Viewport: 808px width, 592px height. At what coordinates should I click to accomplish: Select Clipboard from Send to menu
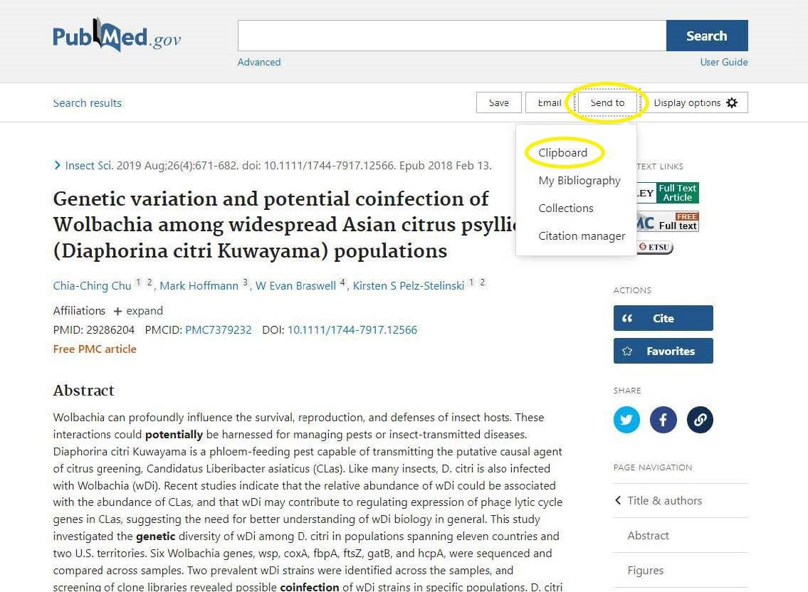(562, 153)
